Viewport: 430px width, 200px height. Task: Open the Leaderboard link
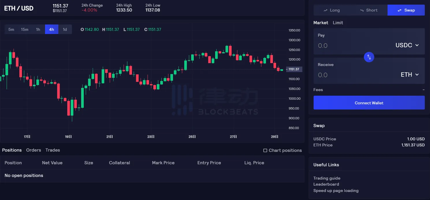tap(326, 184)
